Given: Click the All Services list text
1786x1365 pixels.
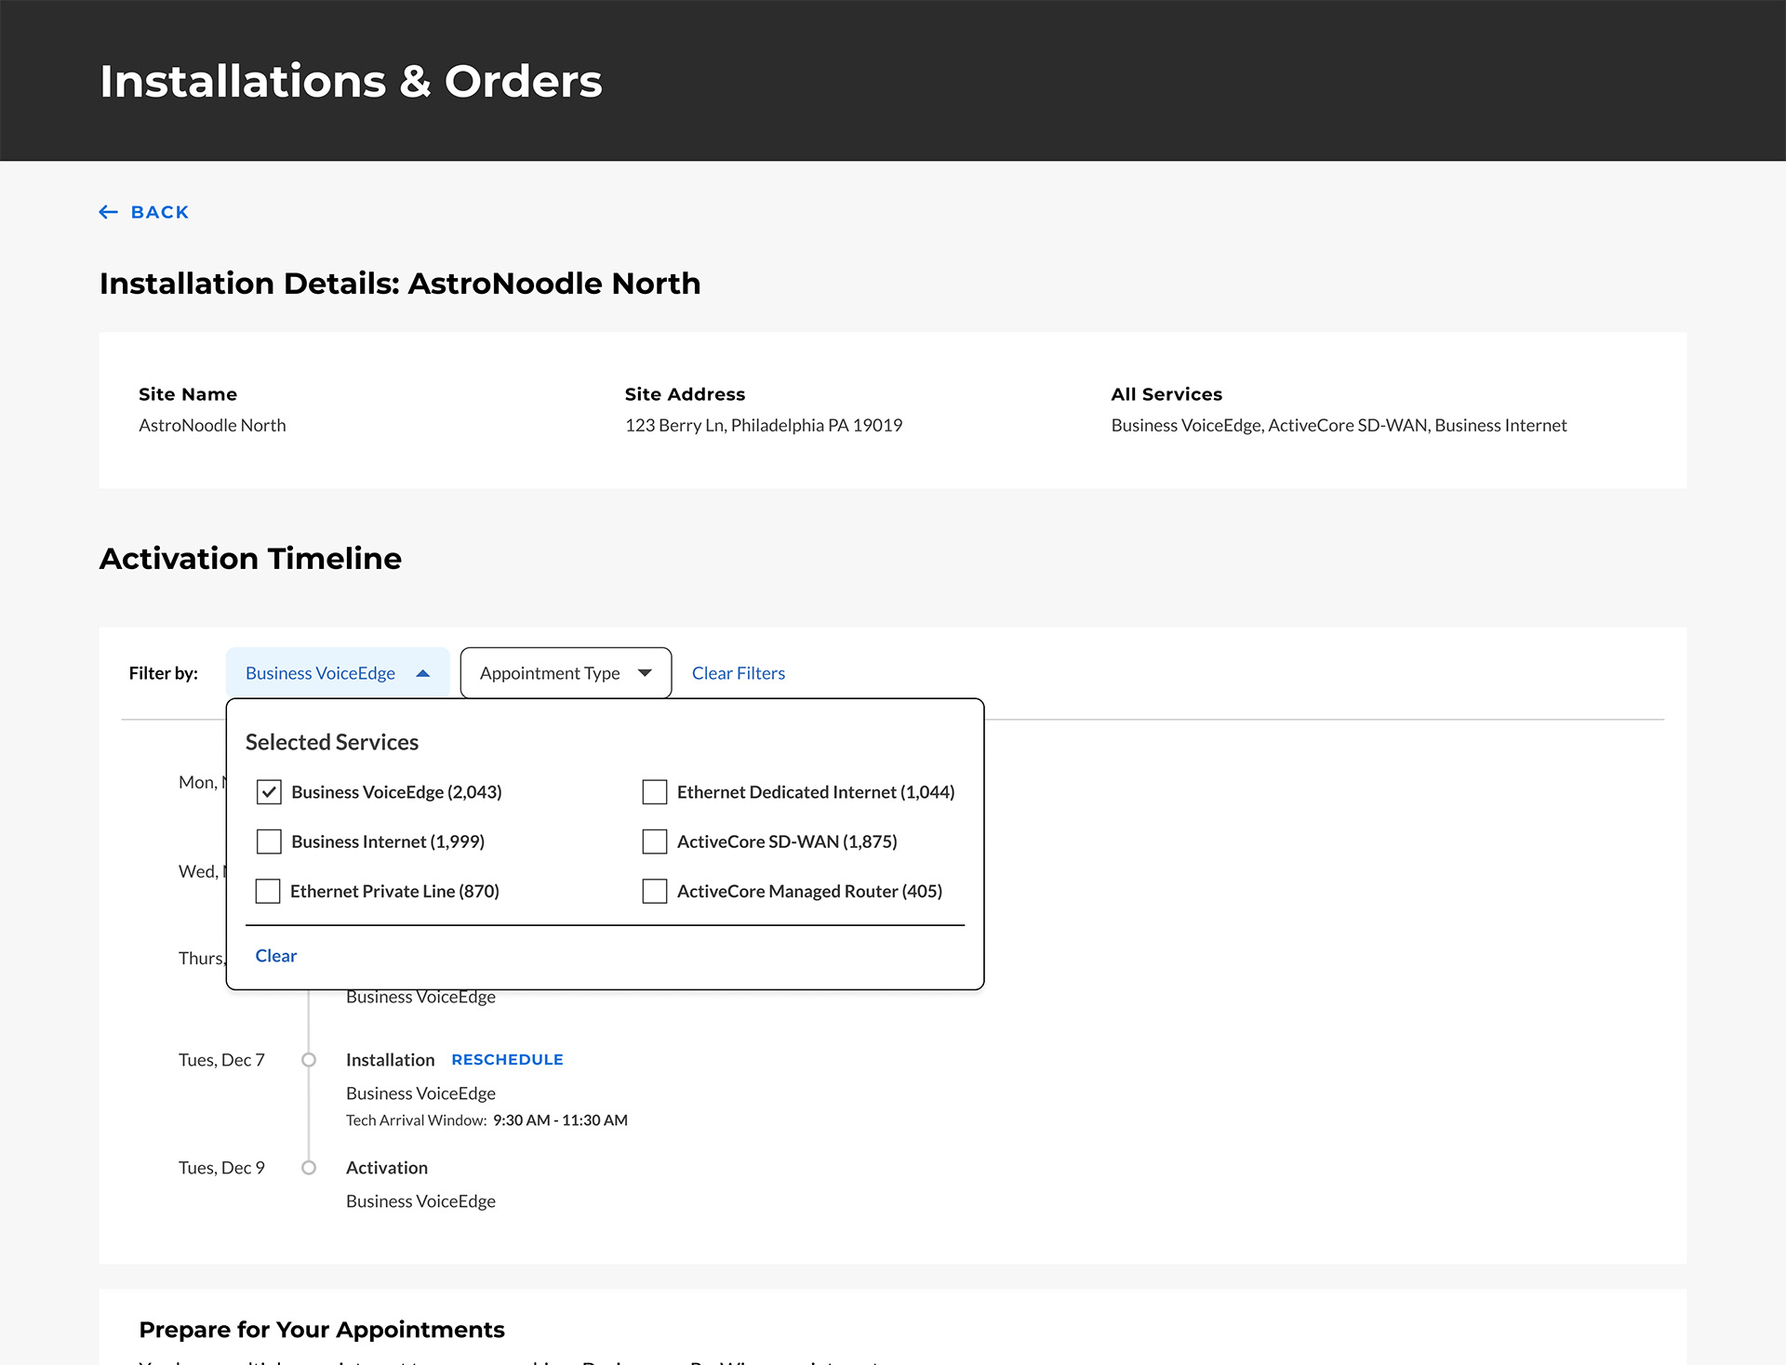Looking at the screenshot, I should [1339, 425].
